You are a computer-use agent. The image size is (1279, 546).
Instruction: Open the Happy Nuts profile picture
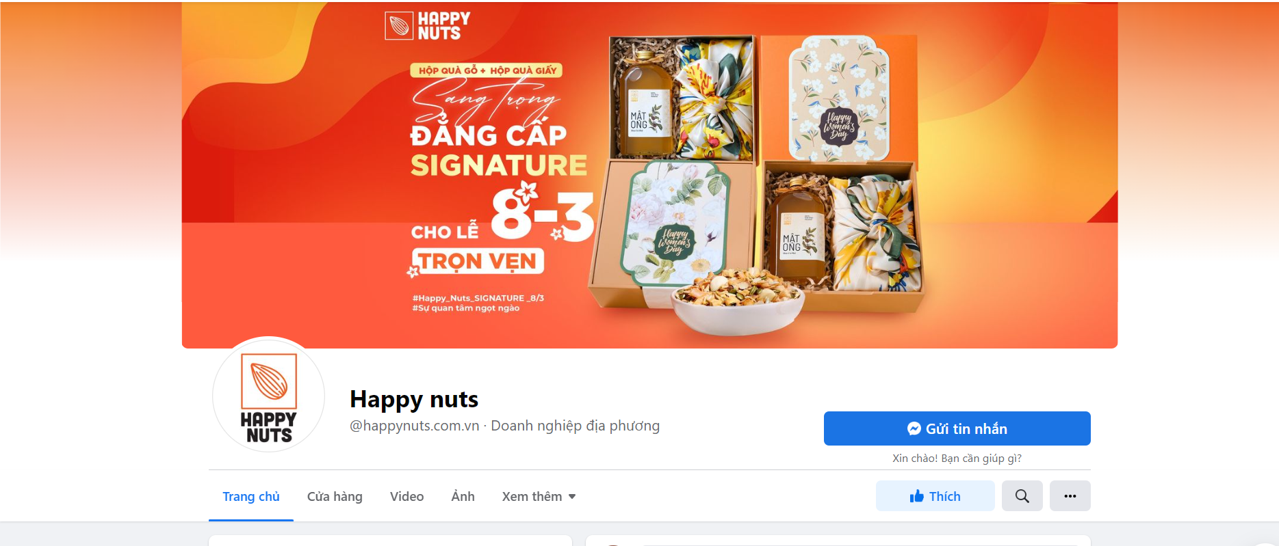click(269, 394)
